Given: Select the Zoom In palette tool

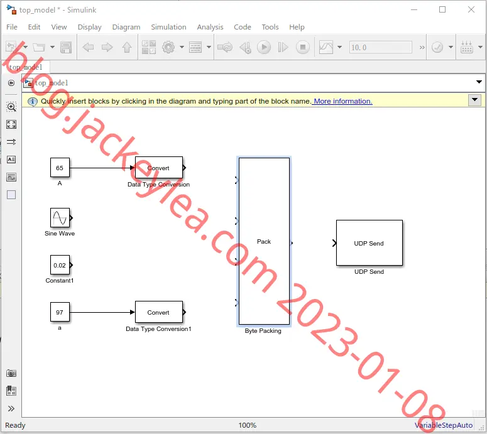Looking at the screenshot, I should click(11, 107).
